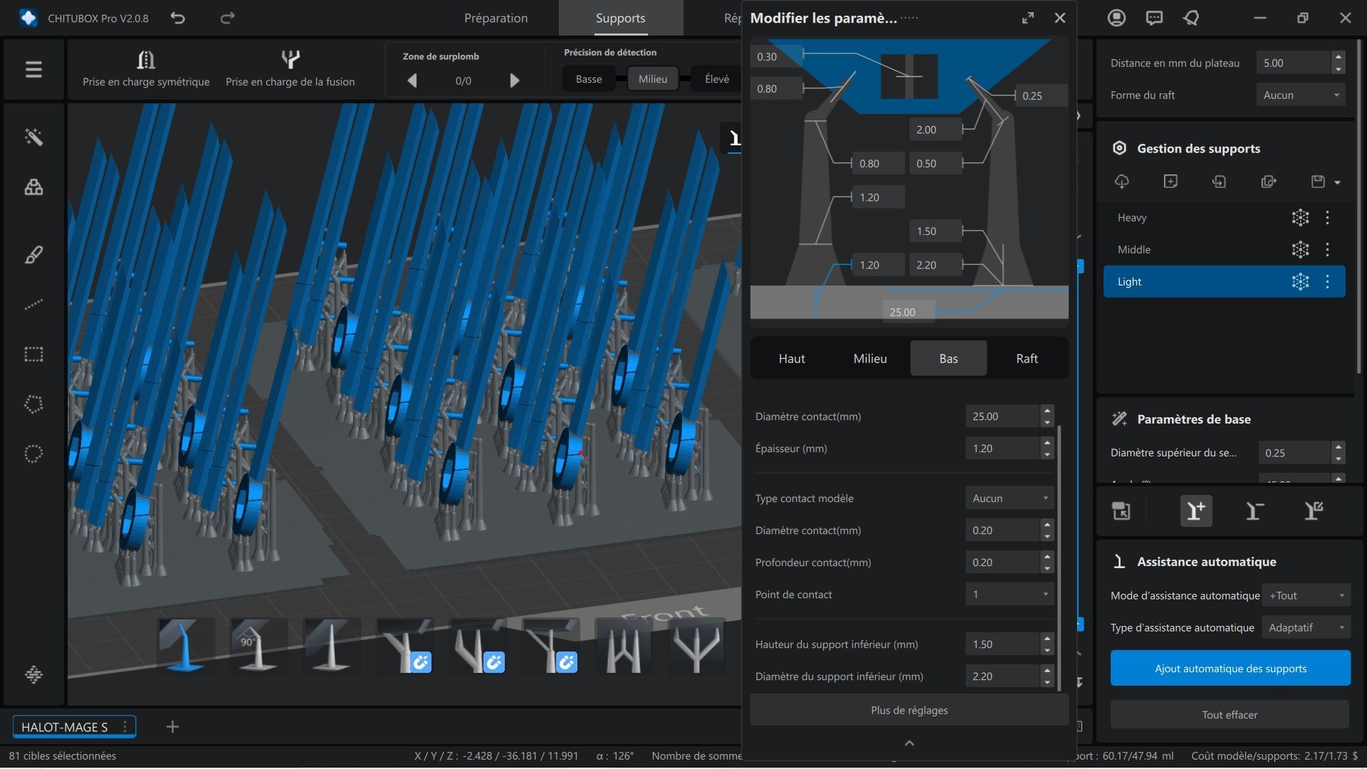Open the Forme du raft dropdown
The width and height of the screenshot is (1367, 769).
coord(1300,95)
